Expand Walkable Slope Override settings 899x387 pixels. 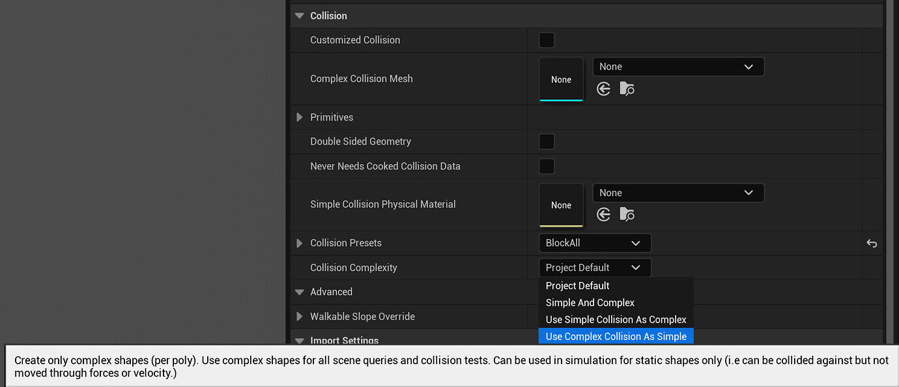click(x=300, y=317)
